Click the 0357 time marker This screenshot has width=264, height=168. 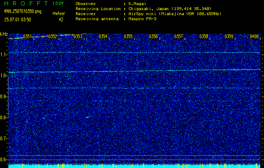click(178, 37)
